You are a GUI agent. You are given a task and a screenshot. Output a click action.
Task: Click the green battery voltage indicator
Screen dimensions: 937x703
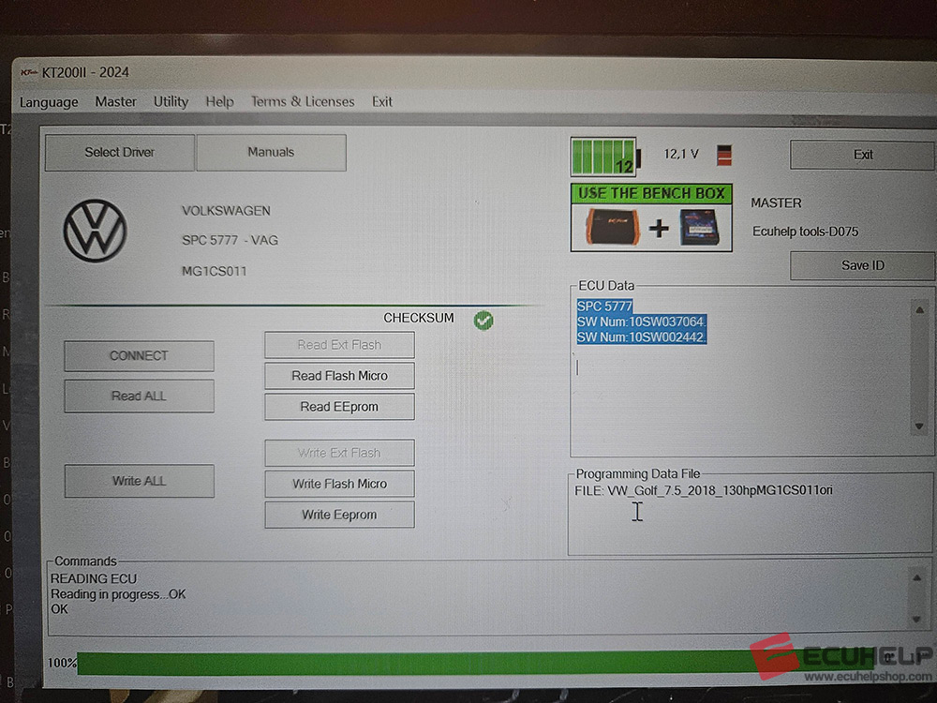point(603,157)
